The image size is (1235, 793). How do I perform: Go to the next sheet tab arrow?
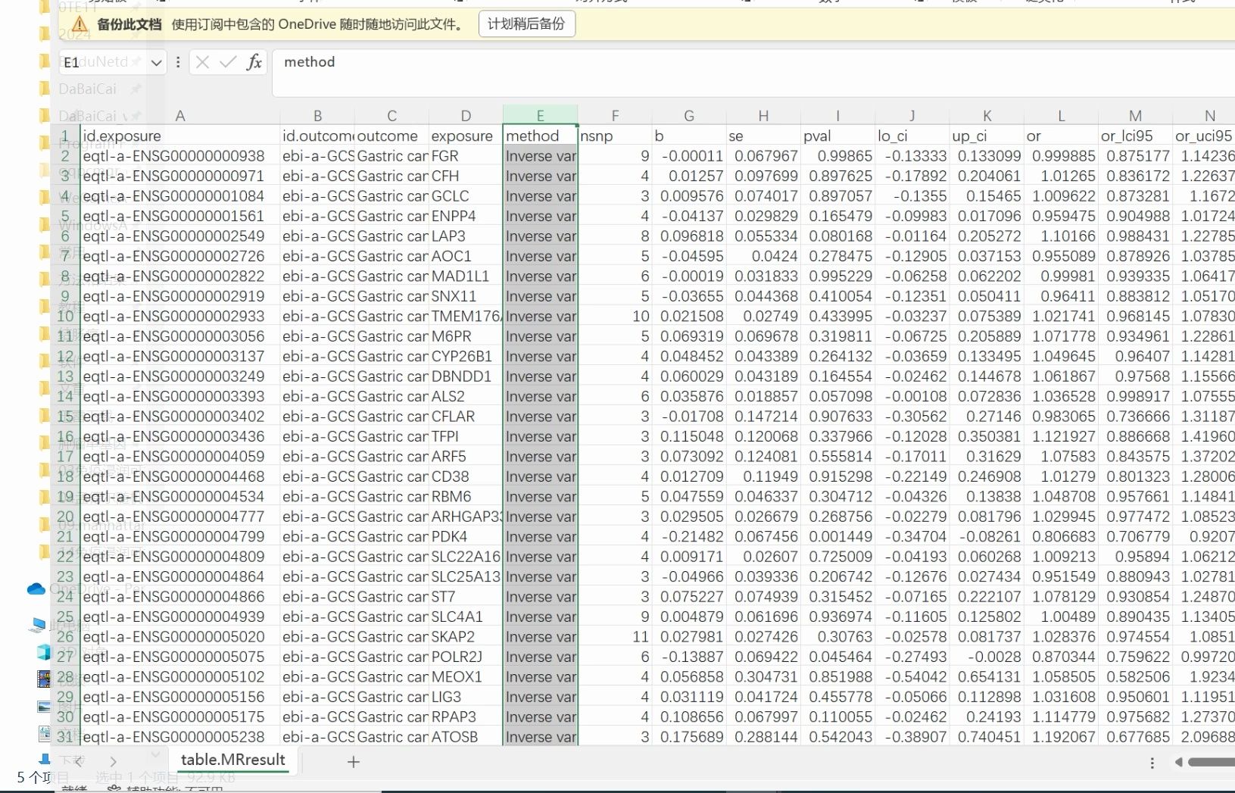click(x=113, y=762)
